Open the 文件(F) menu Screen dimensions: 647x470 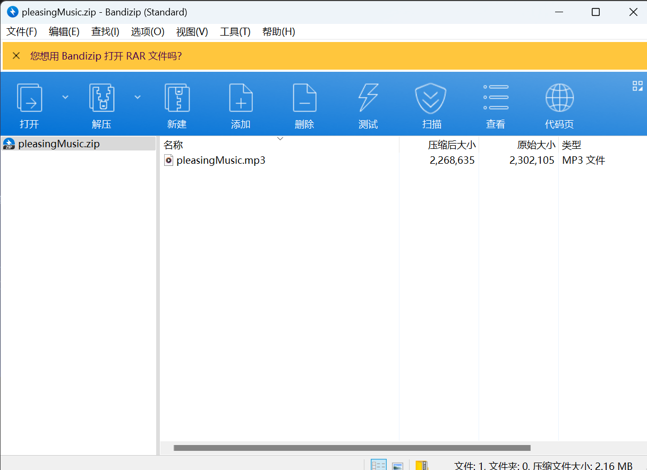click(22, 31)
